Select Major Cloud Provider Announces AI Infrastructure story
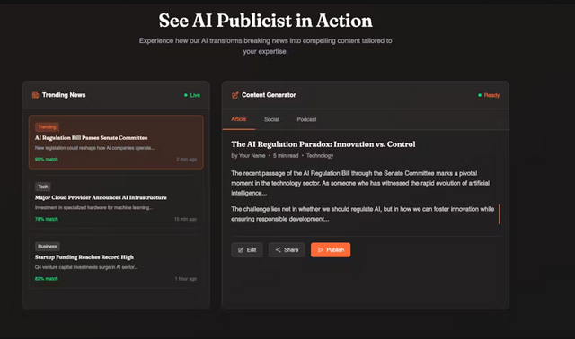Viewport: 575px width, 339px height. (x=116, y=202)
